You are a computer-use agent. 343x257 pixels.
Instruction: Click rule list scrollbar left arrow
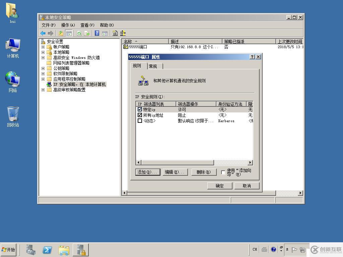click(x=138, y=162)
